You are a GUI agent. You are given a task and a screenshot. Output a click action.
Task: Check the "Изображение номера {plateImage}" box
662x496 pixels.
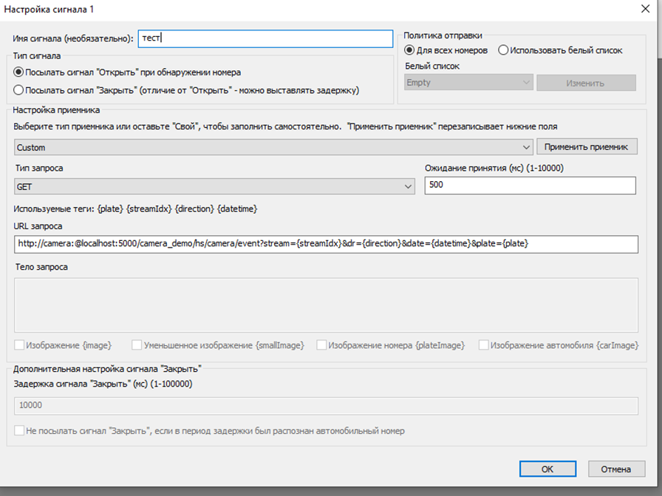[321, 344]
